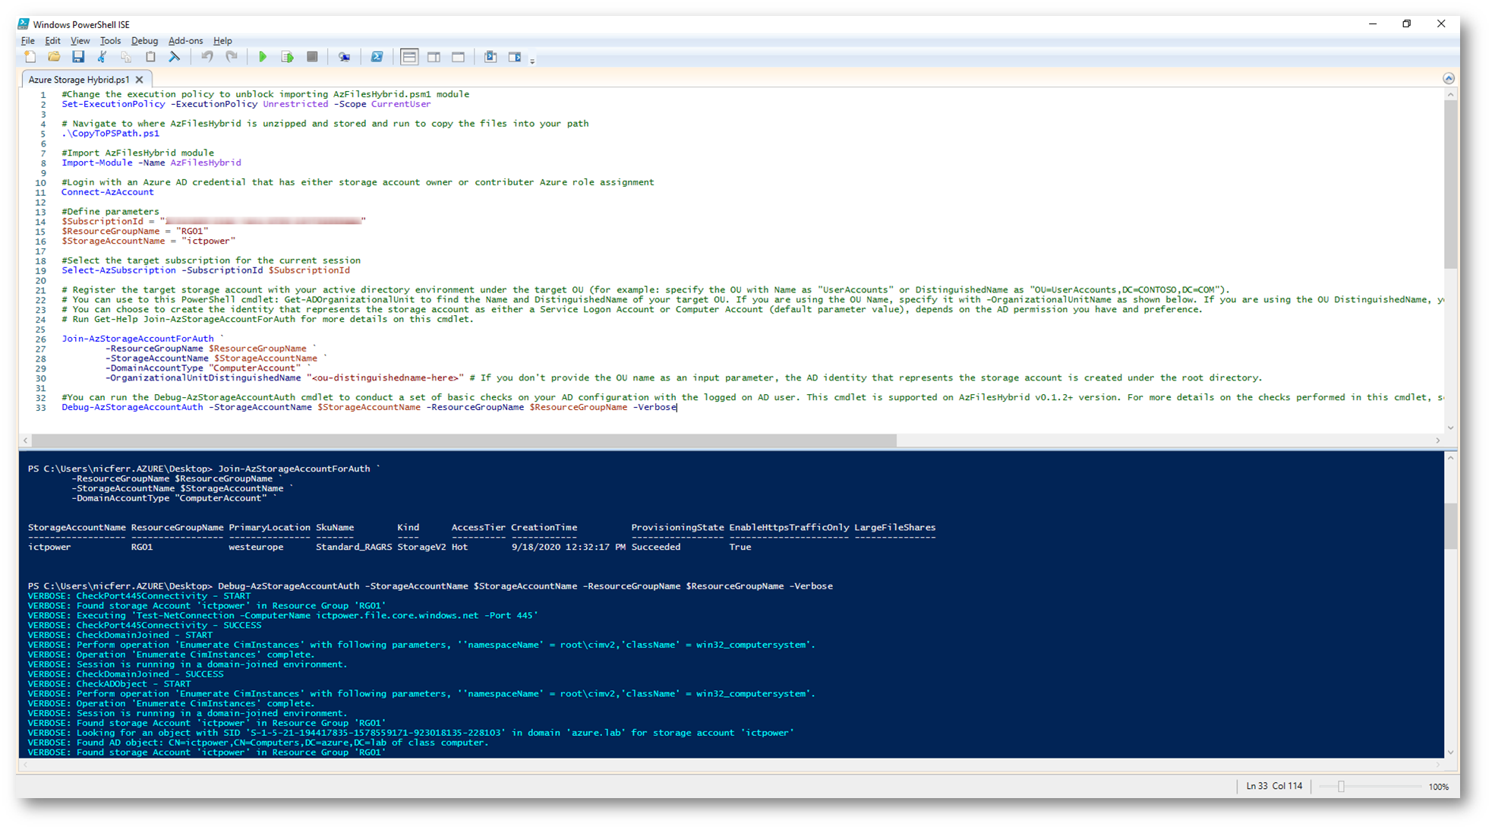Show script pane maximized
1492x830 pixels.
tap(458, 57)
